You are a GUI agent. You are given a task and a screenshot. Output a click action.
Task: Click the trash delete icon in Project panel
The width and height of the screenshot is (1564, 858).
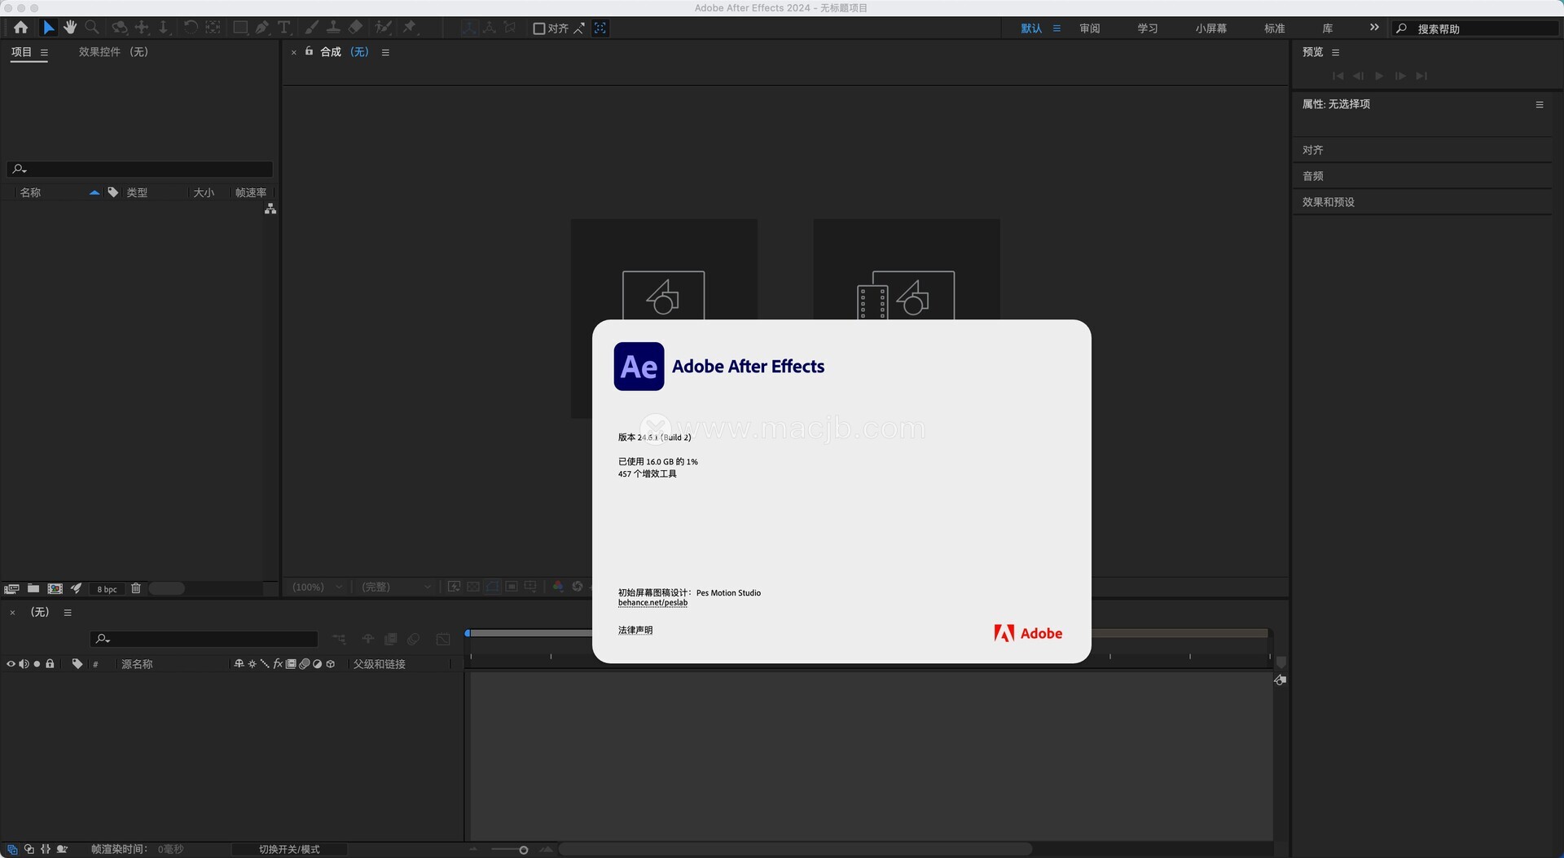(x=136, y=588)
